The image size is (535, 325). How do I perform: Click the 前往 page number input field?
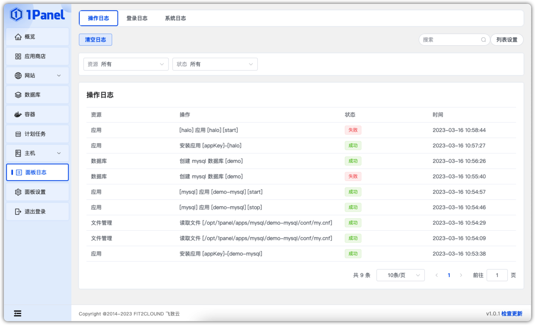497,275
